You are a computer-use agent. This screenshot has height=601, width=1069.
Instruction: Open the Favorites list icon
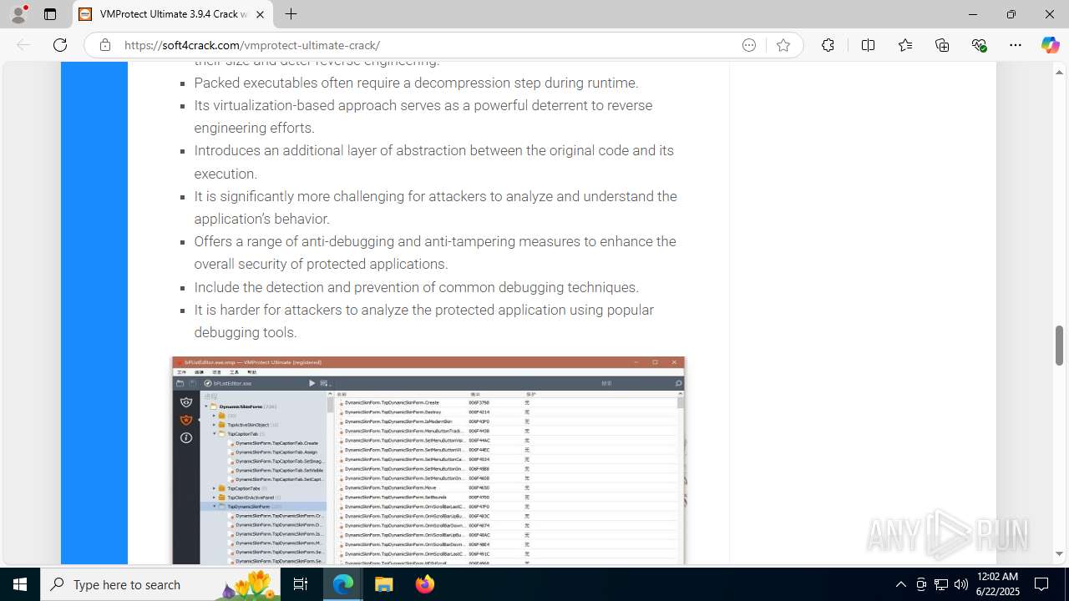905,45
